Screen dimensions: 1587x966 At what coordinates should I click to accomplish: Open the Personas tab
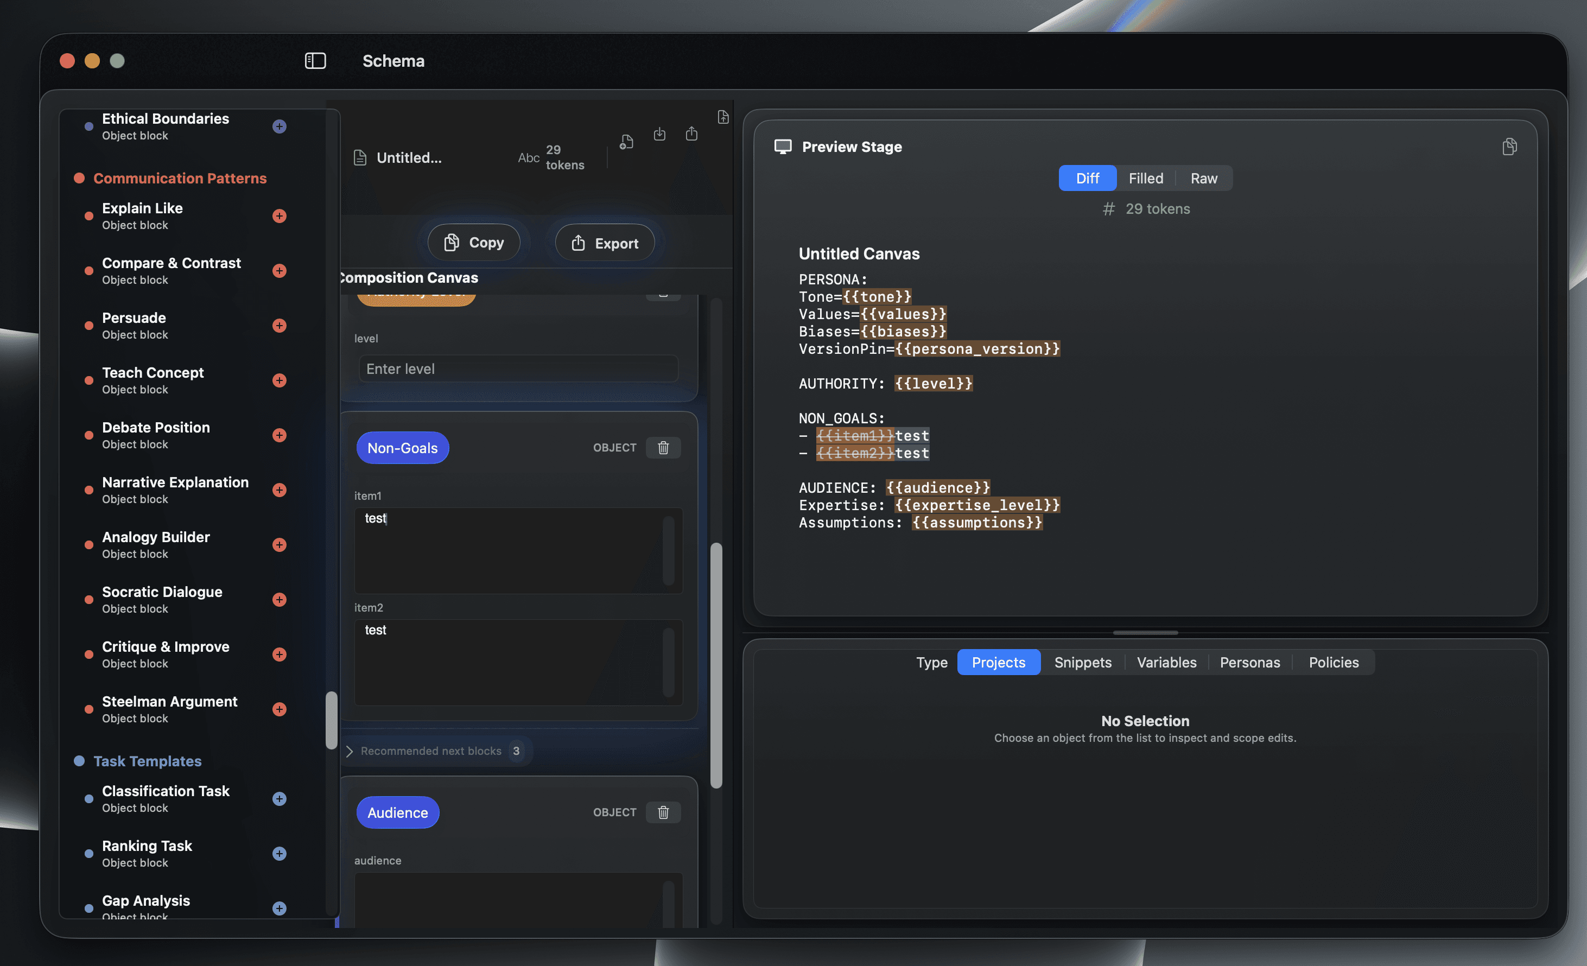click(x=1249, y=662)
